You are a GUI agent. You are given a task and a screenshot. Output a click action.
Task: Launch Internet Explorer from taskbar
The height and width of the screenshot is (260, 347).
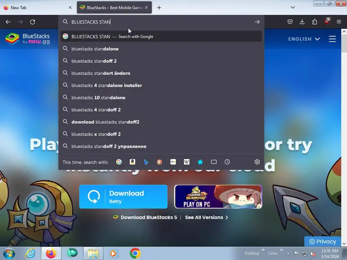pyautogui.click(x=30, y=253)
